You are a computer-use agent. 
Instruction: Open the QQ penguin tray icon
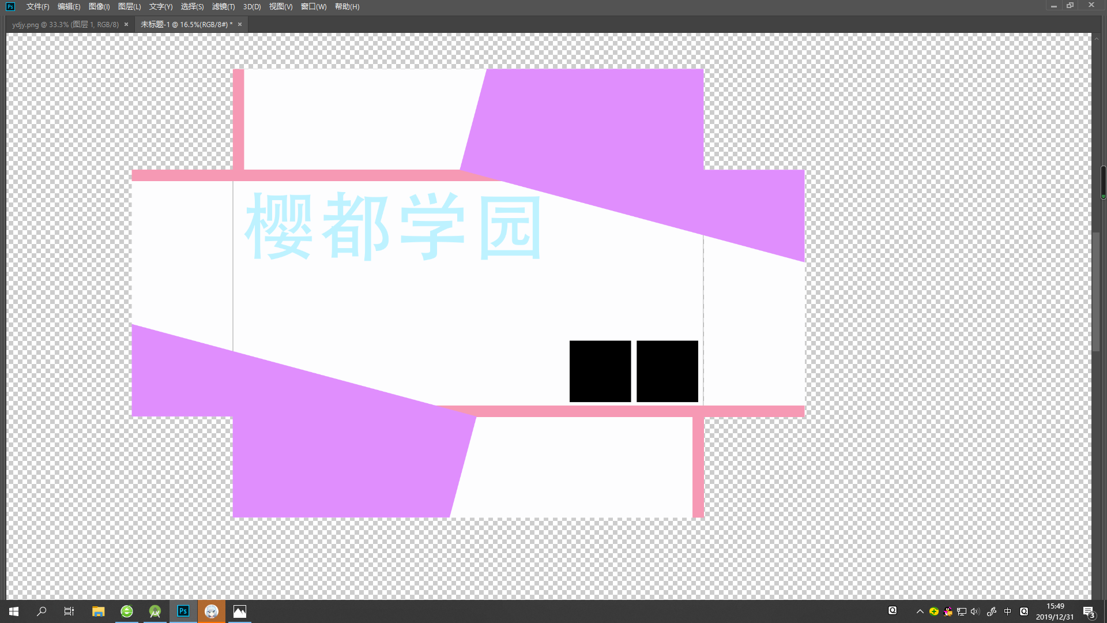click(948, 611)
